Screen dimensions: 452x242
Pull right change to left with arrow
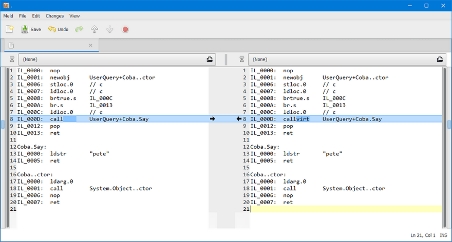[239, 119]
